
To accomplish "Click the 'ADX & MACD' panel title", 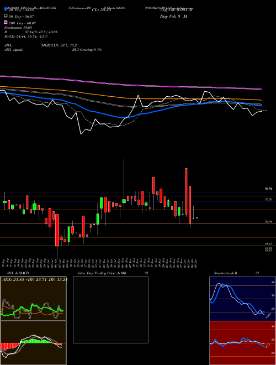I will (18, 273).
